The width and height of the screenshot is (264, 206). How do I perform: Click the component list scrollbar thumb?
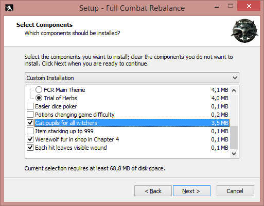[x=234, y=137]
